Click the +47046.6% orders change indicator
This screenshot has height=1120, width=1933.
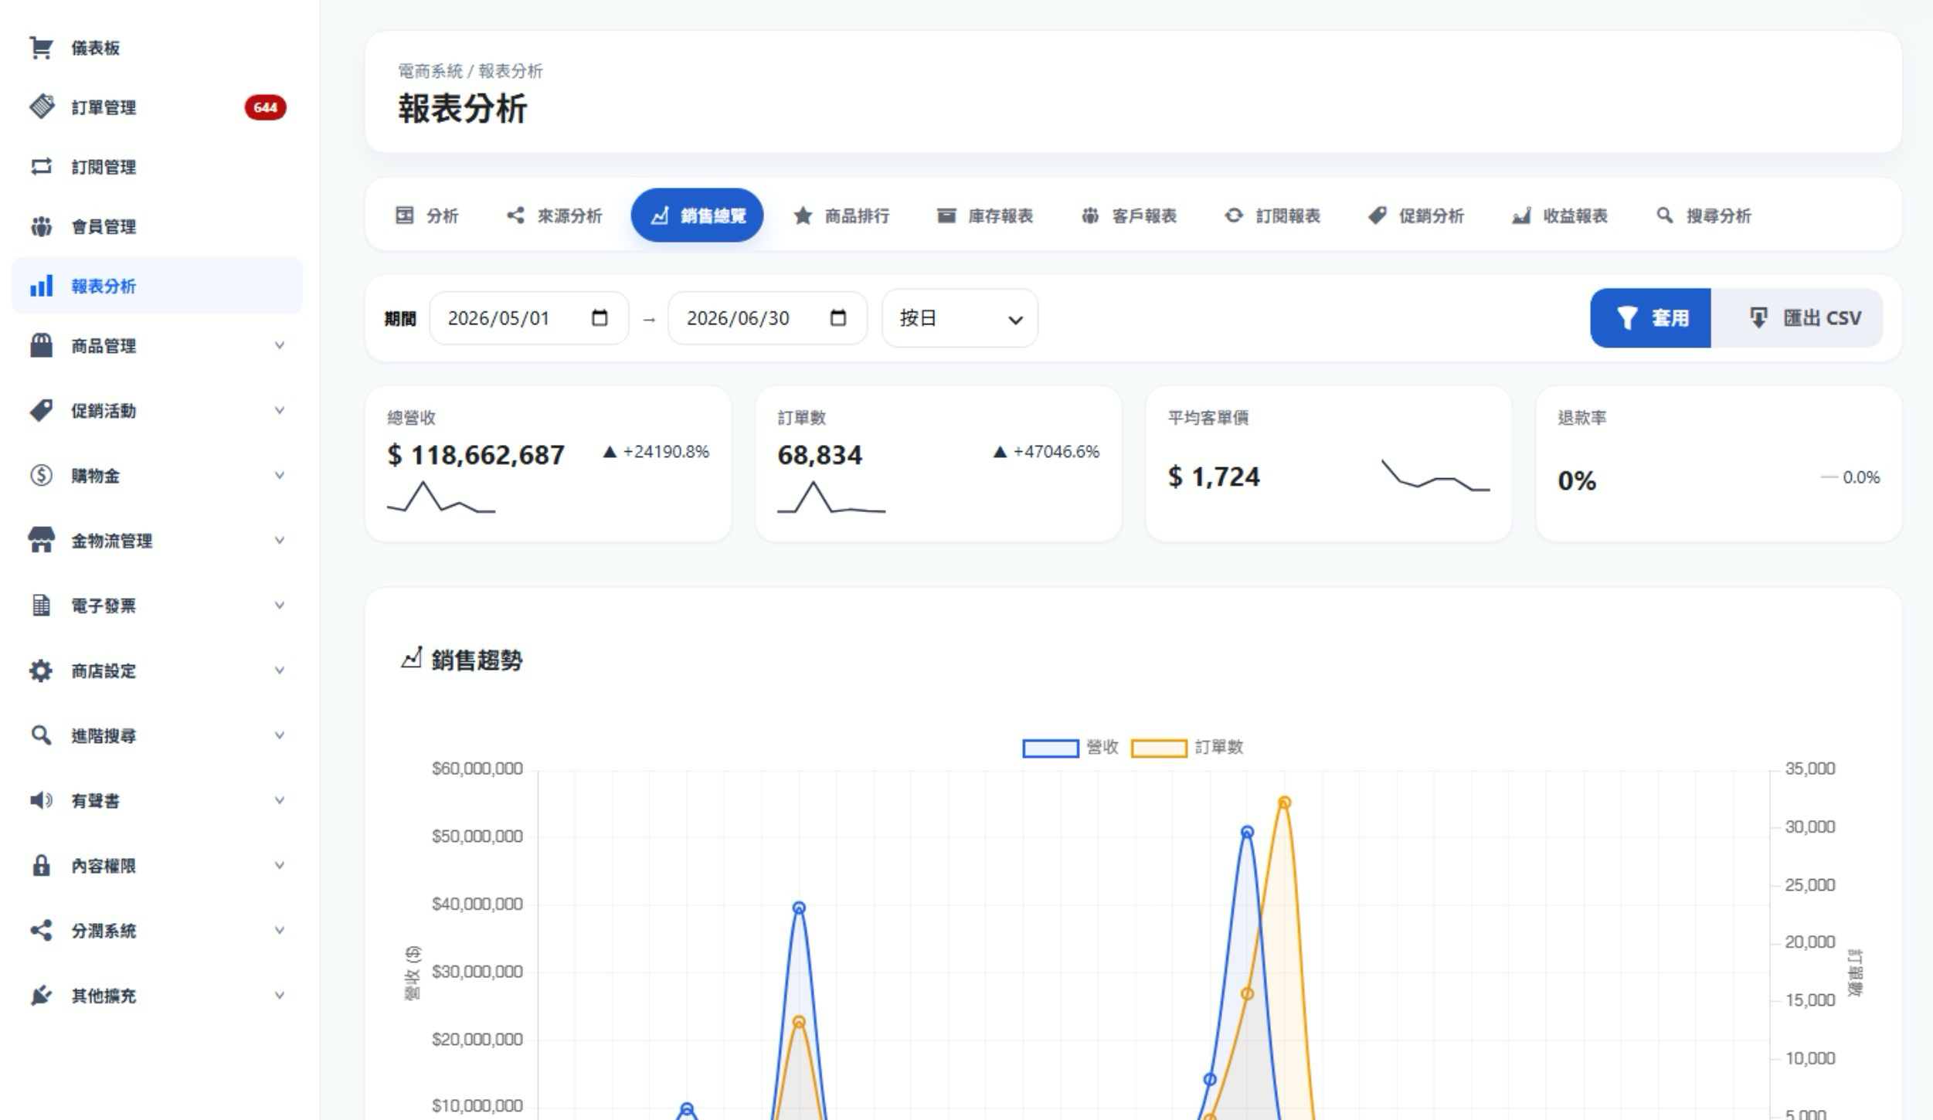(x=1046, y=452)
